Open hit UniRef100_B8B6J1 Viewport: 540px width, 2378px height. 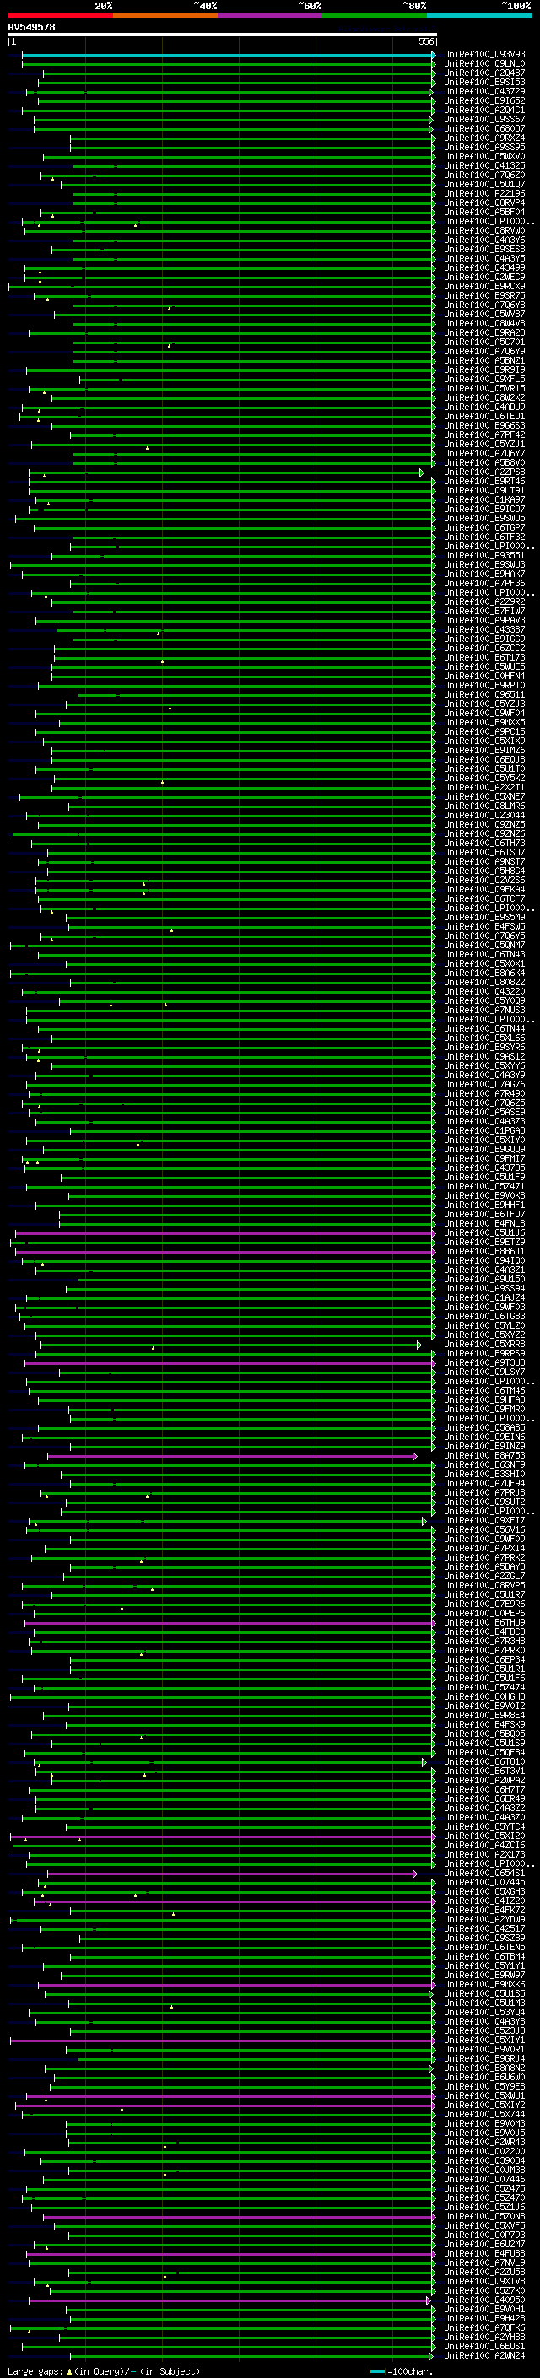pyautogui.click(x=484, y=1252)
